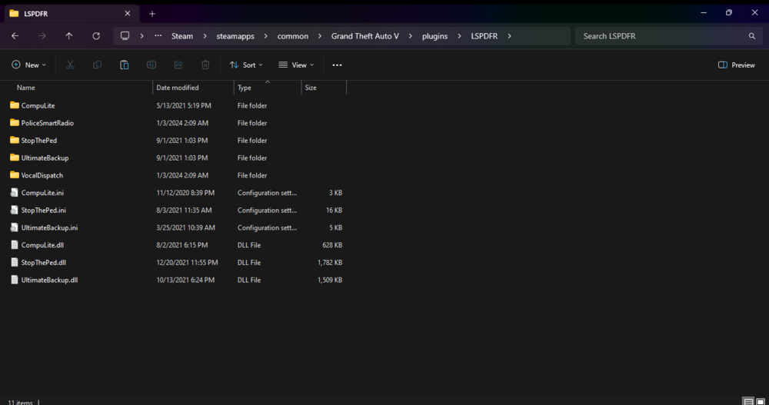
Task: Click the Cut scissors icon
Action: click(70, 65)
